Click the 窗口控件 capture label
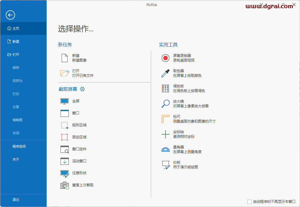Viewport: 300px width, 207px height. click(x=79, y=149)
